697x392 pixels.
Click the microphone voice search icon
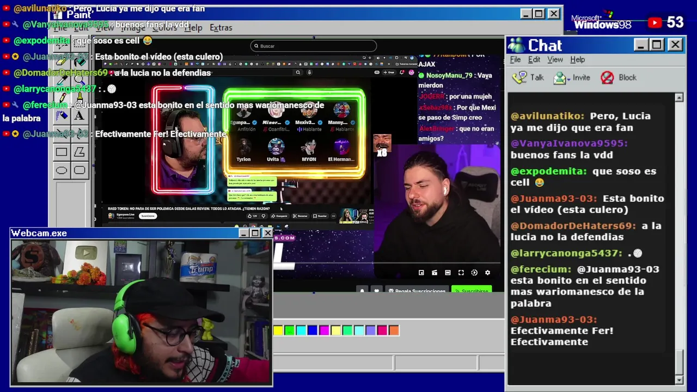pyautogui.click(x=309, y=72)
